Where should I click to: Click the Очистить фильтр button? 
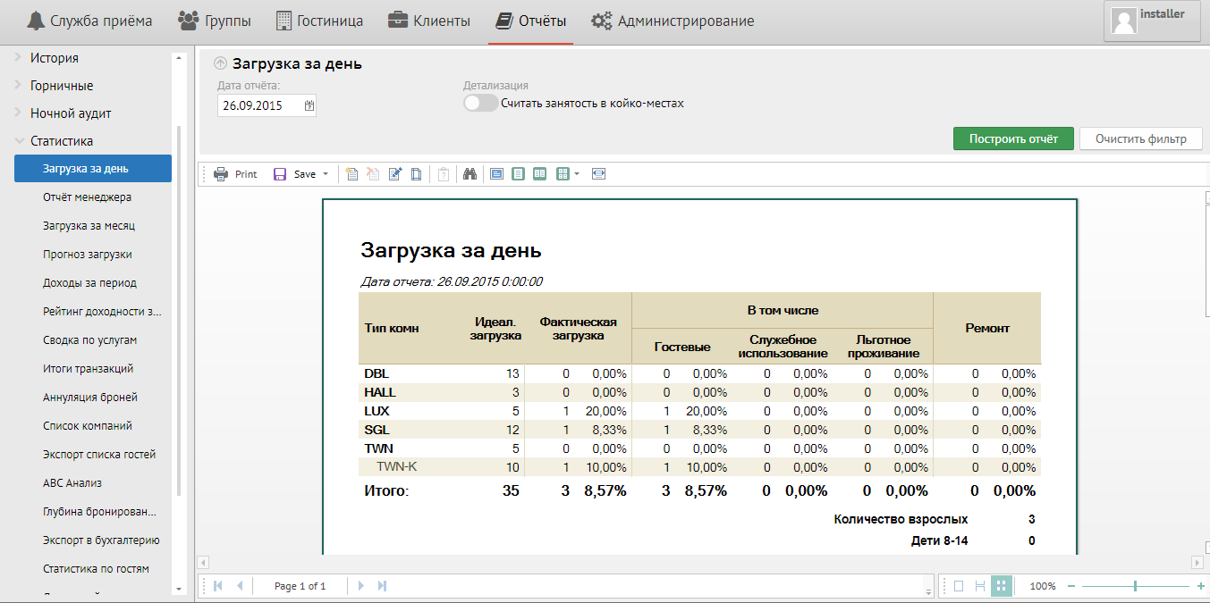pyautogui.click(x=1140, y=138)
